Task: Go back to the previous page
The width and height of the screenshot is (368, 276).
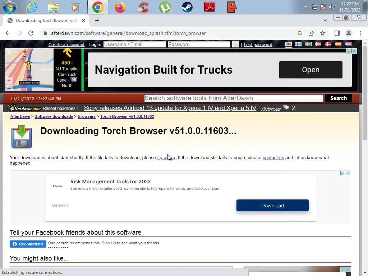Action: [8, 33]
